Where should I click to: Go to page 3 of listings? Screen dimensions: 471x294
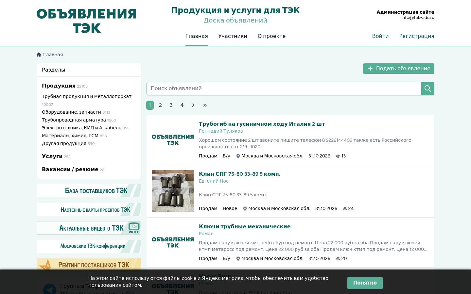tap(171, 105)
